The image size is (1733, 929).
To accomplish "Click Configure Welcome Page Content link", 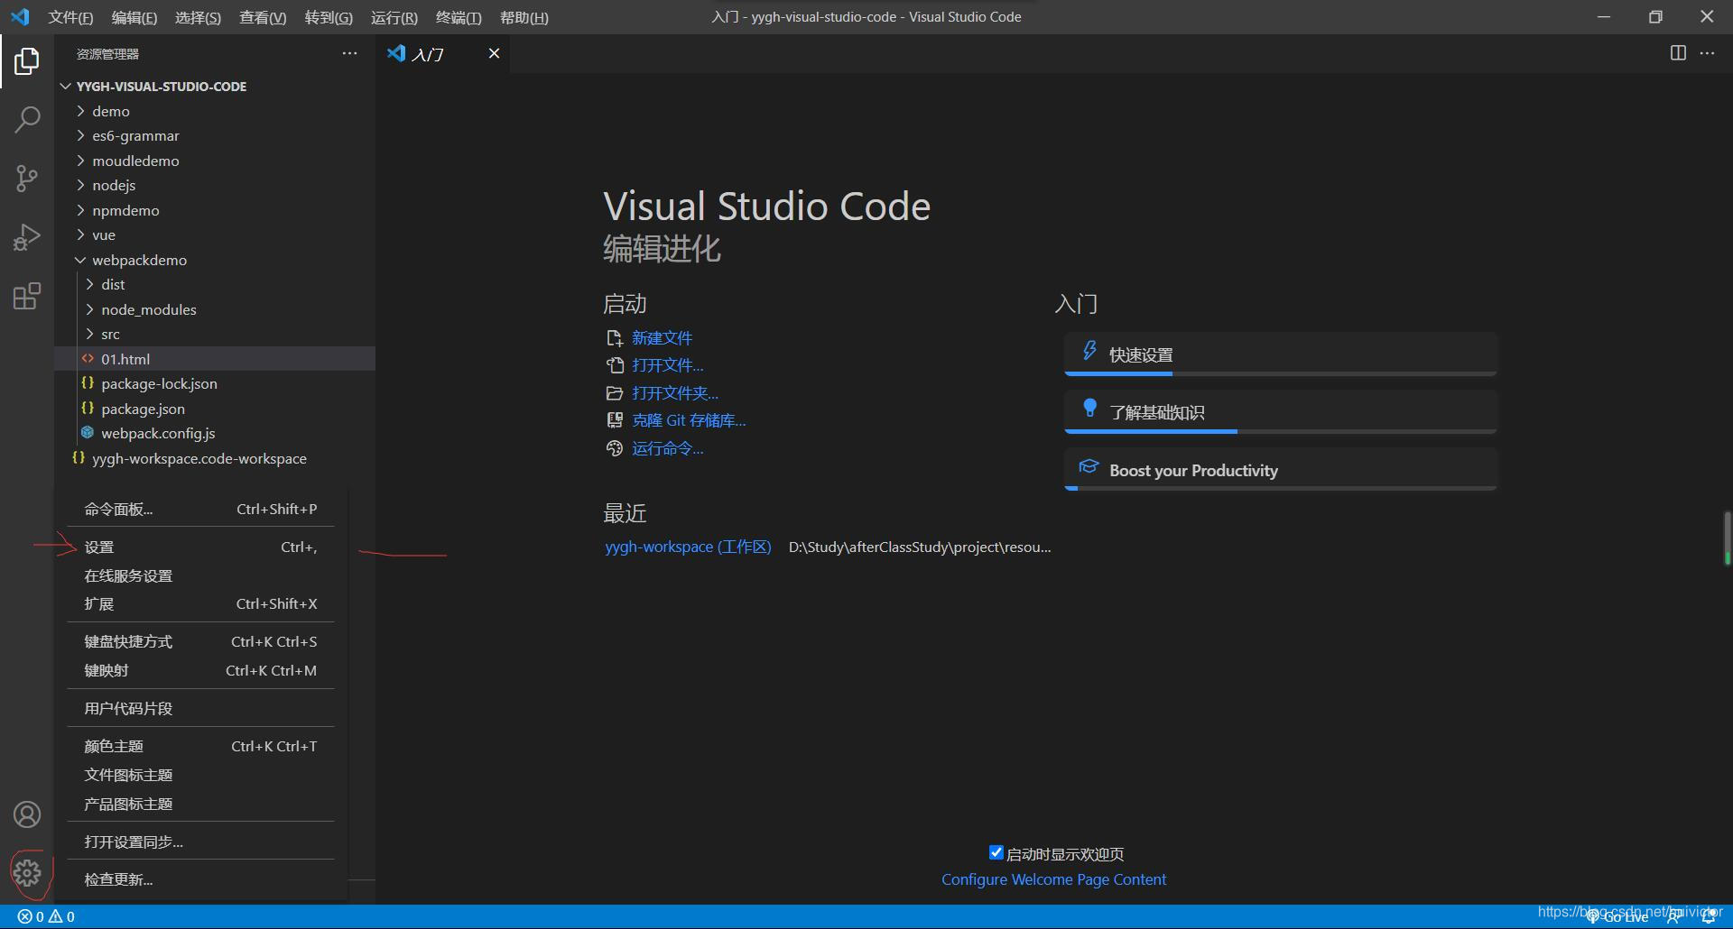I will (1053, 879).
